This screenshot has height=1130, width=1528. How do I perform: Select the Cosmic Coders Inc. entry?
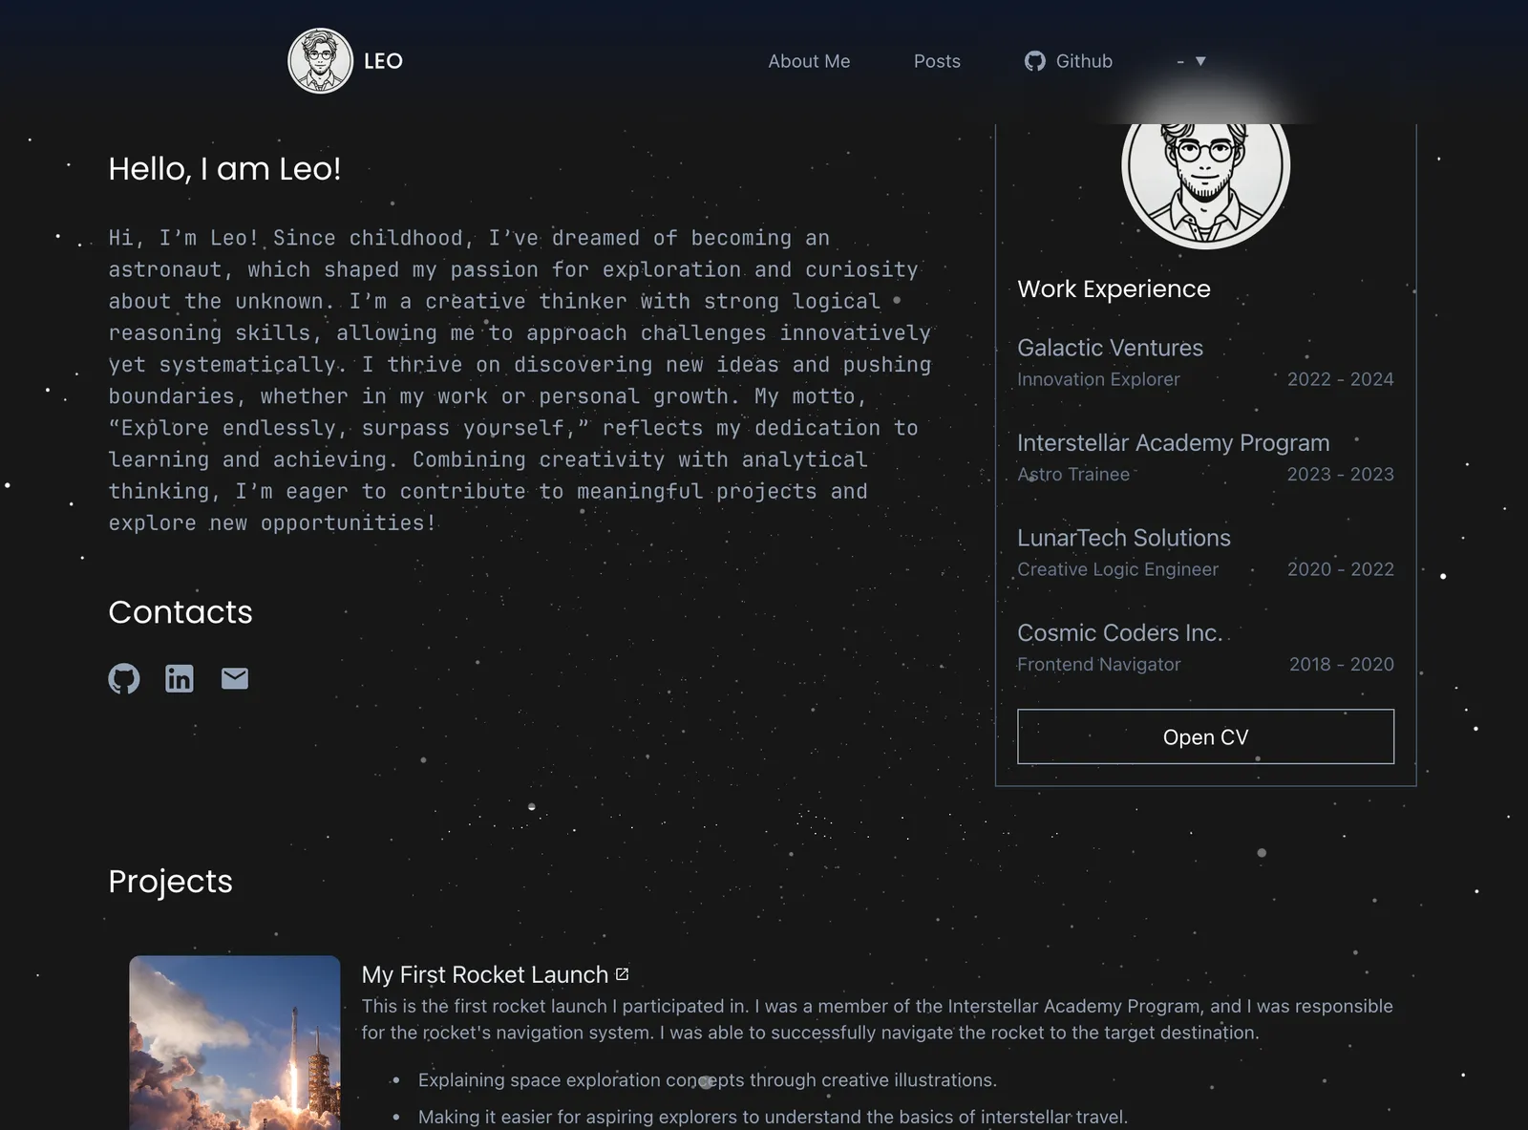[x=1119, y=632]
